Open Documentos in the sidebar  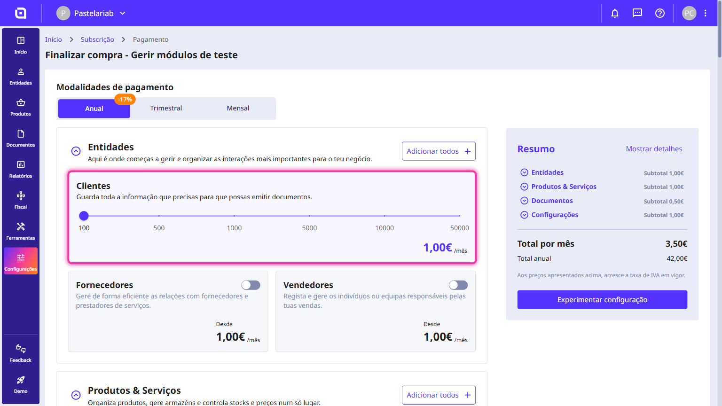[21, 138]
